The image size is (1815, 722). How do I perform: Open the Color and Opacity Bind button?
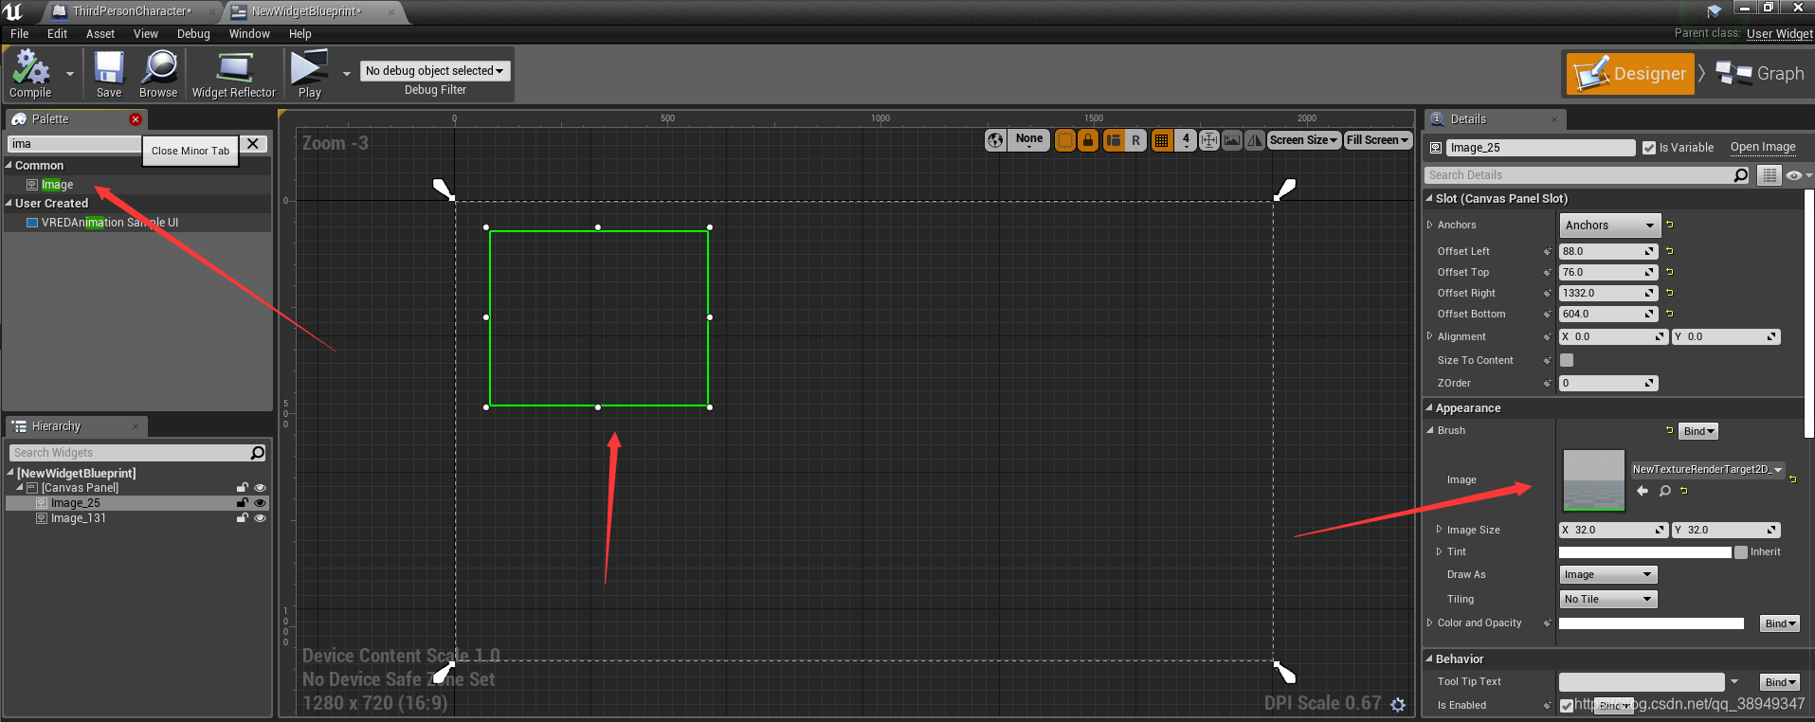[x=1779, y=623]
